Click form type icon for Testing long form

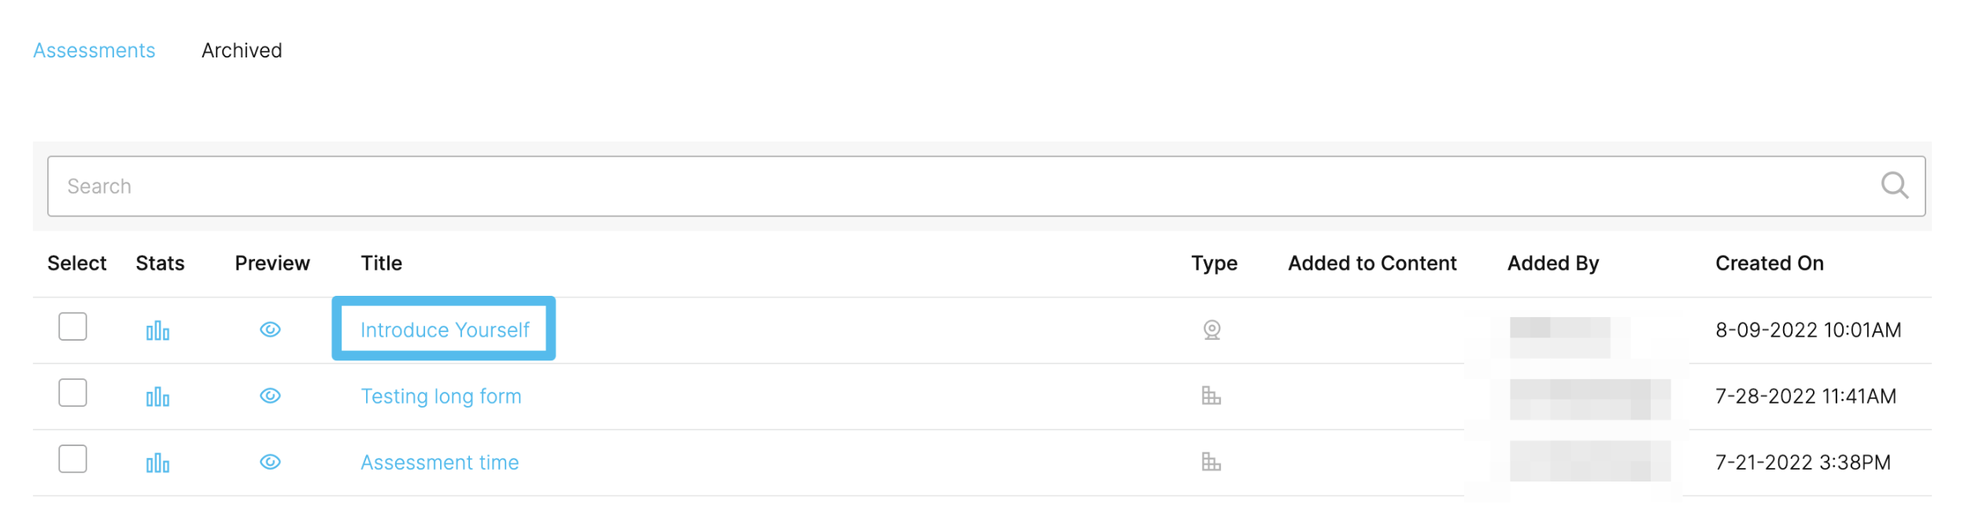(x=1211, y=396)
